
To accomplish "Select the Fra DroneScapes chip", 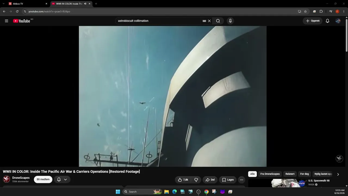I will point(270,174).
